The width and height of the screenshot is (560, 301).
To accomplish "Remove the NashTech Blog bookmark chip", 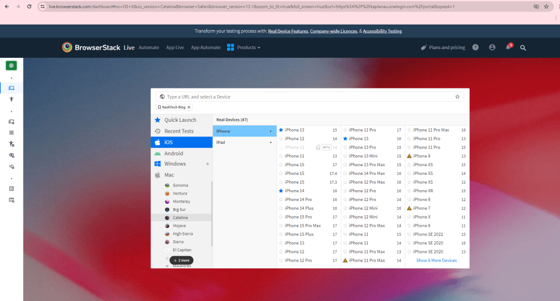I will (189, 108).
